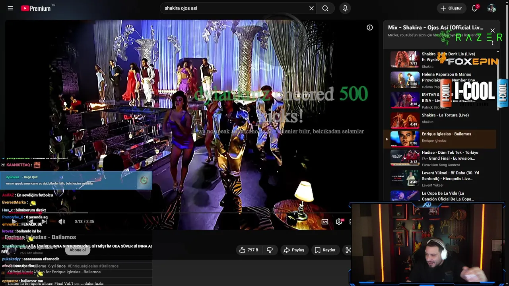Open the YouTube hamburger guide menu
This screenshot has width=509, height=286.
pos(10,8)
